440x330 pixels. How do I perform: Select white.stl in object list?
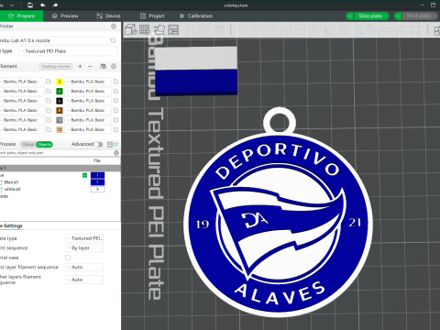coord(12,189)
